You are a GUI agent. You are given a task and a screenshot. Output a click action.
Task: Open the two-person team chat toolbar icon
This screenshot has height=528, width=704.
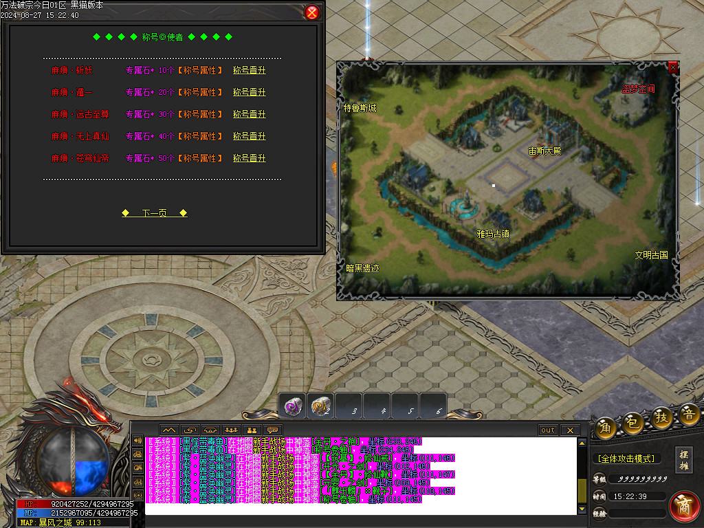(x=252, y=430)
